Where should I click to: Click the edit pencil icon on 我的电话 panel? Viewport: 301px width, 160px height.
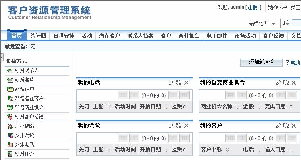click(171, 83)
